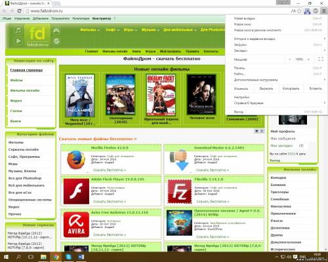Expand the Музыка dropdown in site navigation
The image size is (328, 262).
click(150, 29)
